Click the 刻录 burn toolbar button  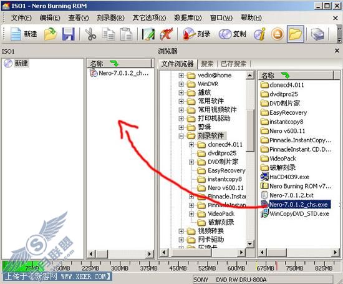point(196,34)
